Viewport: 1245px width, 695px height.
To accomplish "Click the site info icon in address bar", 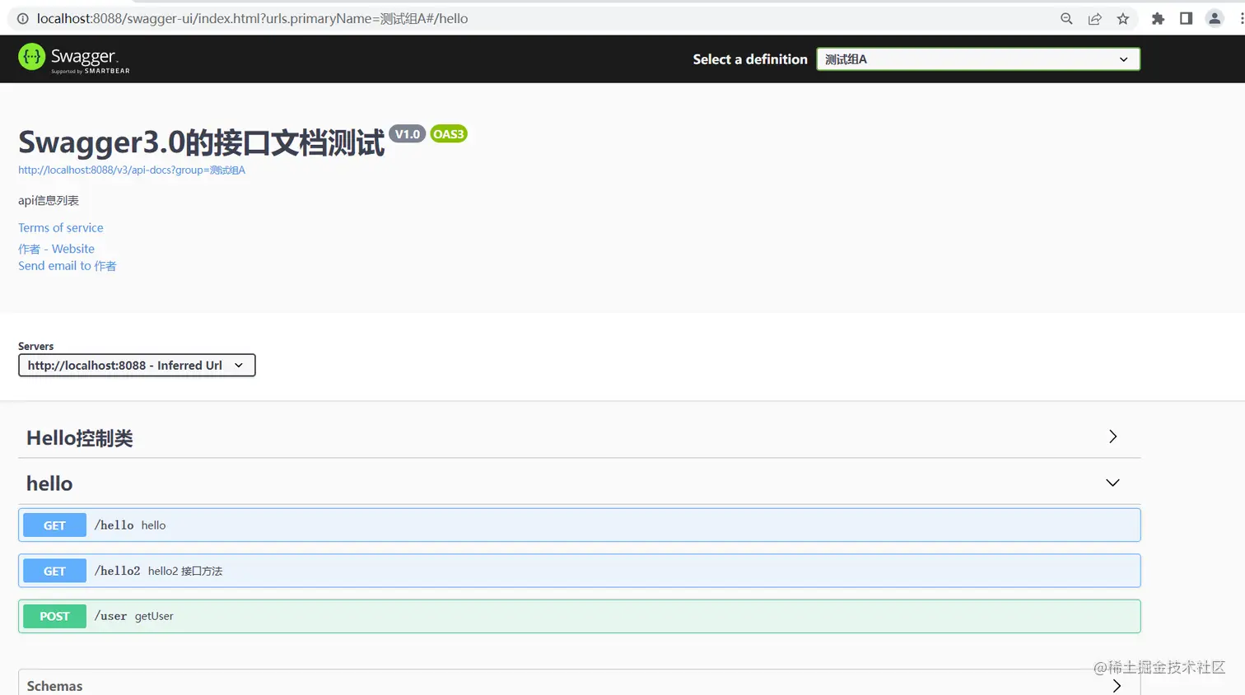I will (x=23, y=18).
